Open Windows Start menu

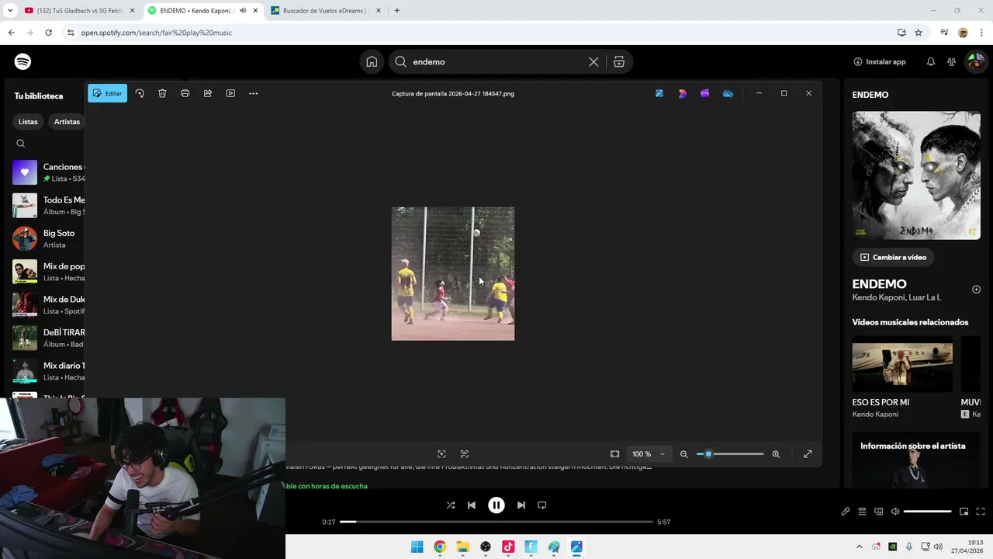(417, 547)
